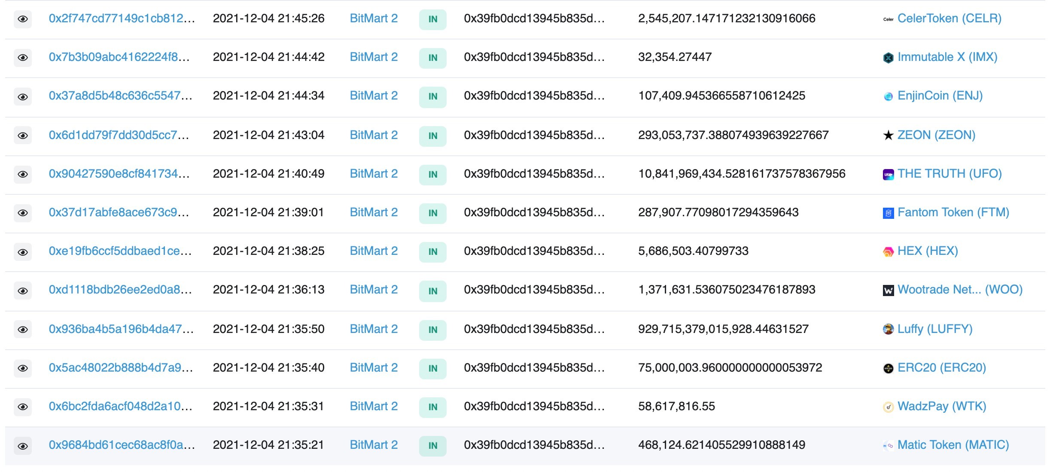
Task: Open transaction hash 0x936ba4b5a196b4da47…
Action: 122,329
